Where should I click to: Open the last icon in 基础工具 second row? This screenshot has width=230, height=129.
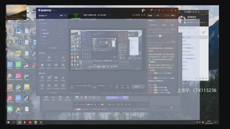click(63, 85)
